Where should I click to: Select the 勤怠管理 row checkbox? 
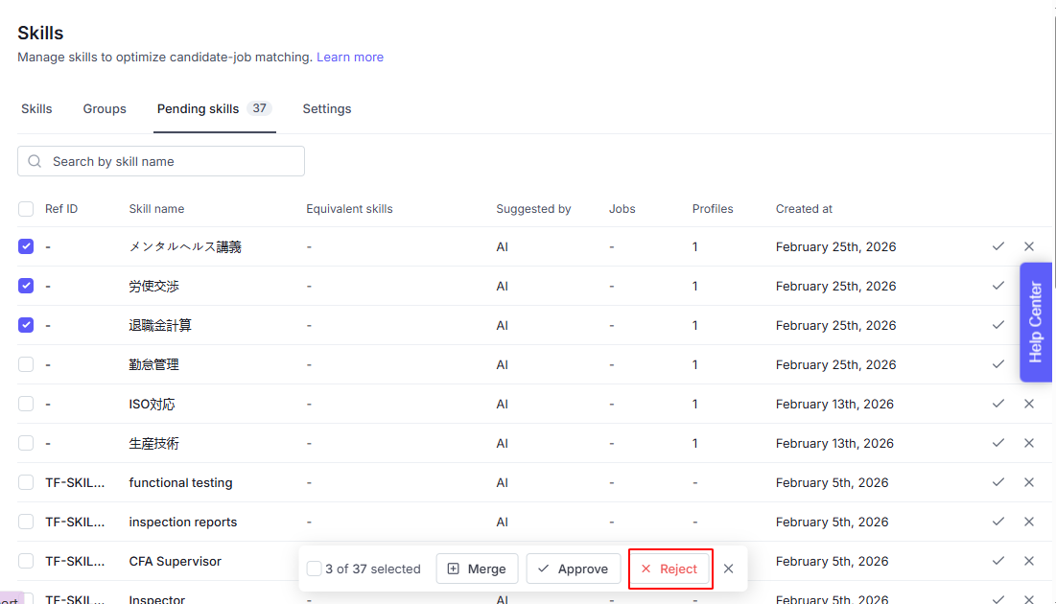click(x=26, y=364)
